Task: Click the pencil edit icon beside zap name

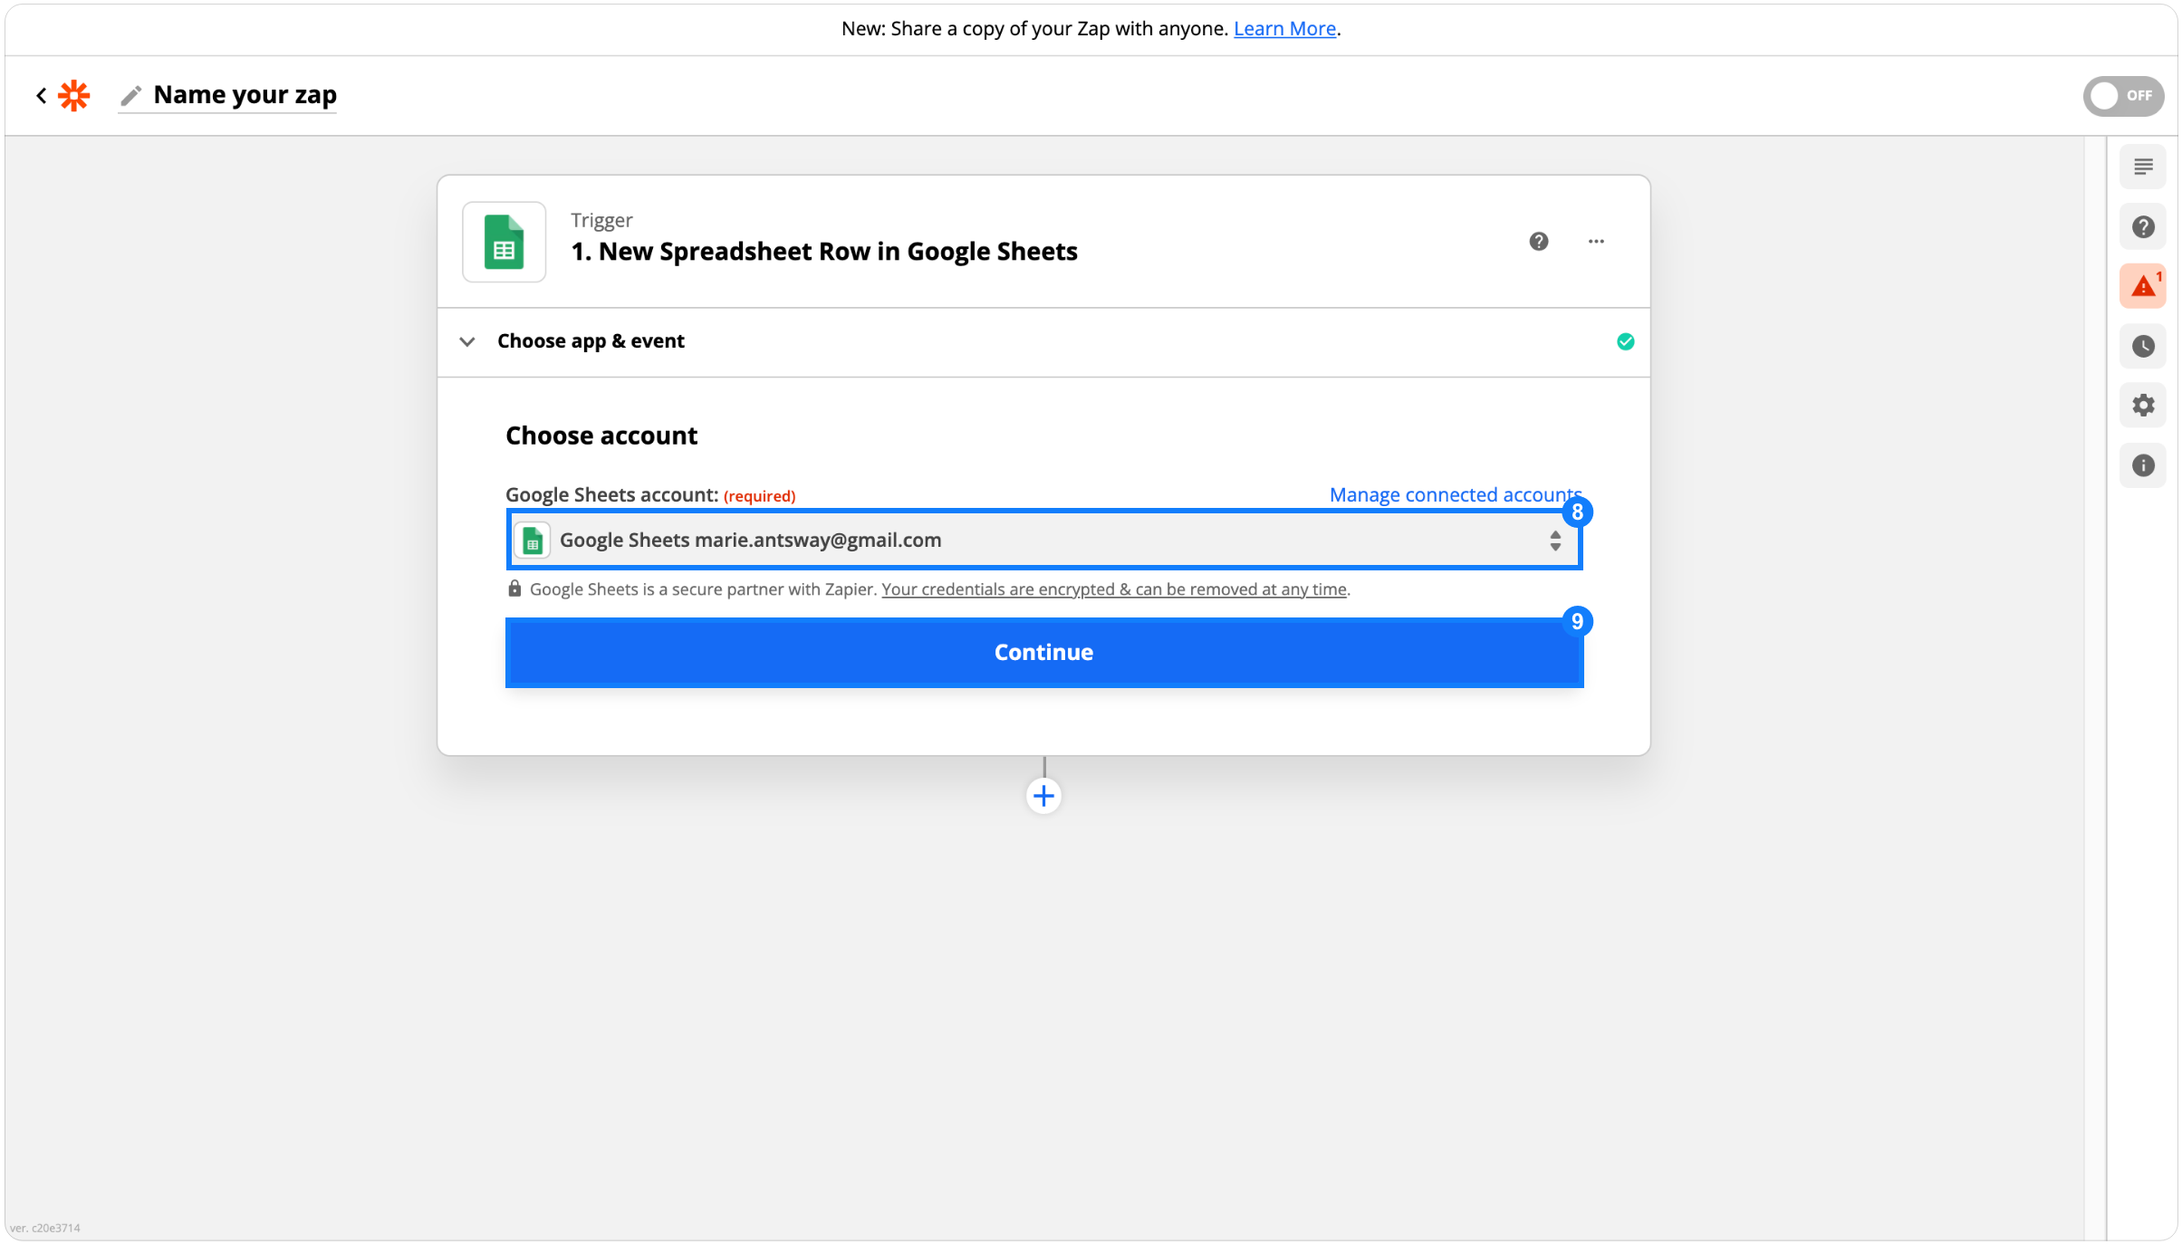Action: tap(131, 95)
